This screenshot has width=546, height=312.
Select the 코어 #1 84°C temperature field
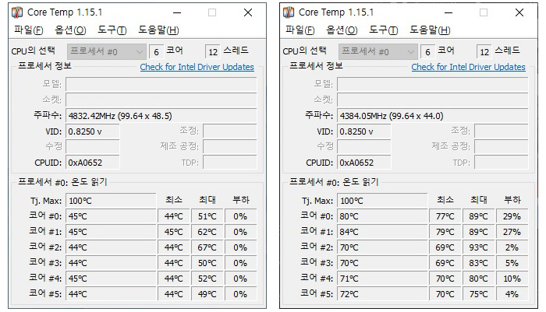(x=382, y=231)
